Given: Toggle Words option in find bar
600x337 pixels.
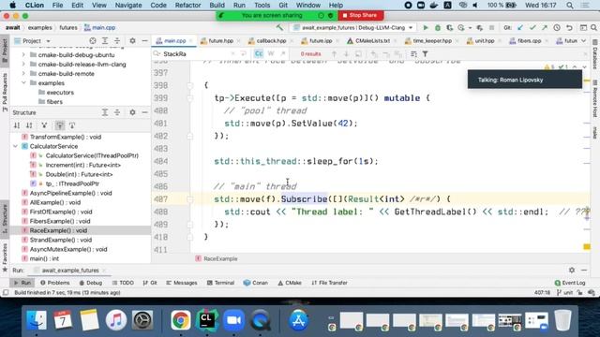Looking at the screenshot, I should click(x=271, y=54).
